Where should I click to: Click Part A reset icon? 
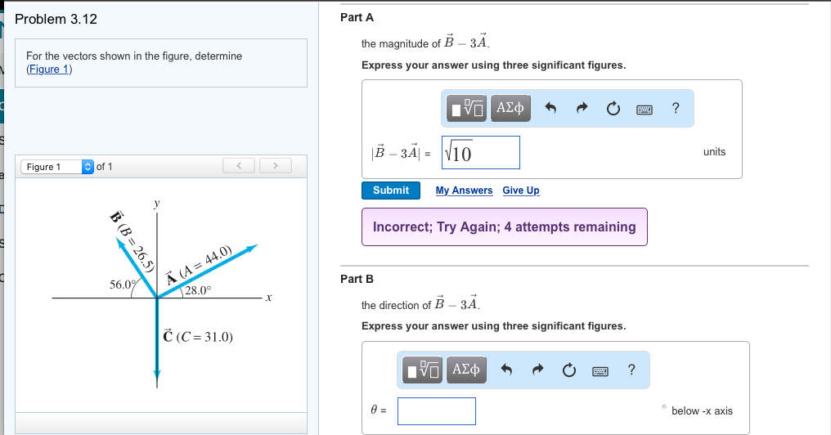point(613,109)
